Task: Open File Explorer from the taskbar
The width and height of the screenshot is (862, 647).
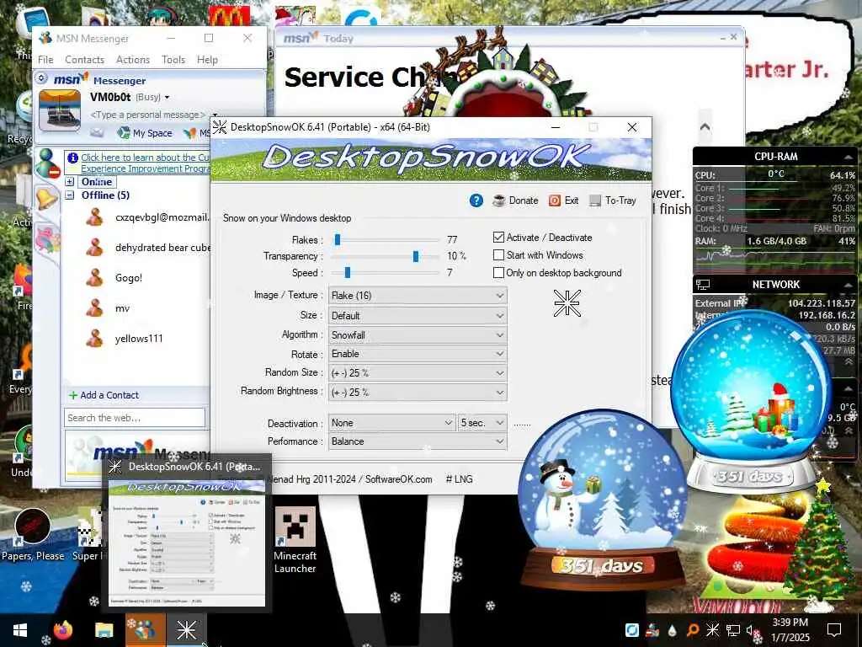Action: point(104,630)
